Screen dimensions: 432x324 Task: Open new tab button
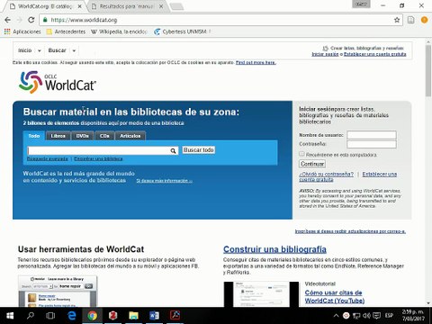pos(176,6)
